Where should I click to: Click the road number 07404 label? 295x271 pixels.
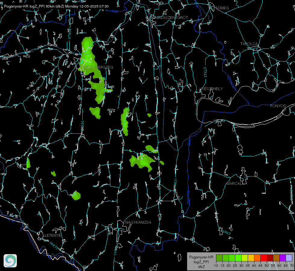(x=70, y=34)
